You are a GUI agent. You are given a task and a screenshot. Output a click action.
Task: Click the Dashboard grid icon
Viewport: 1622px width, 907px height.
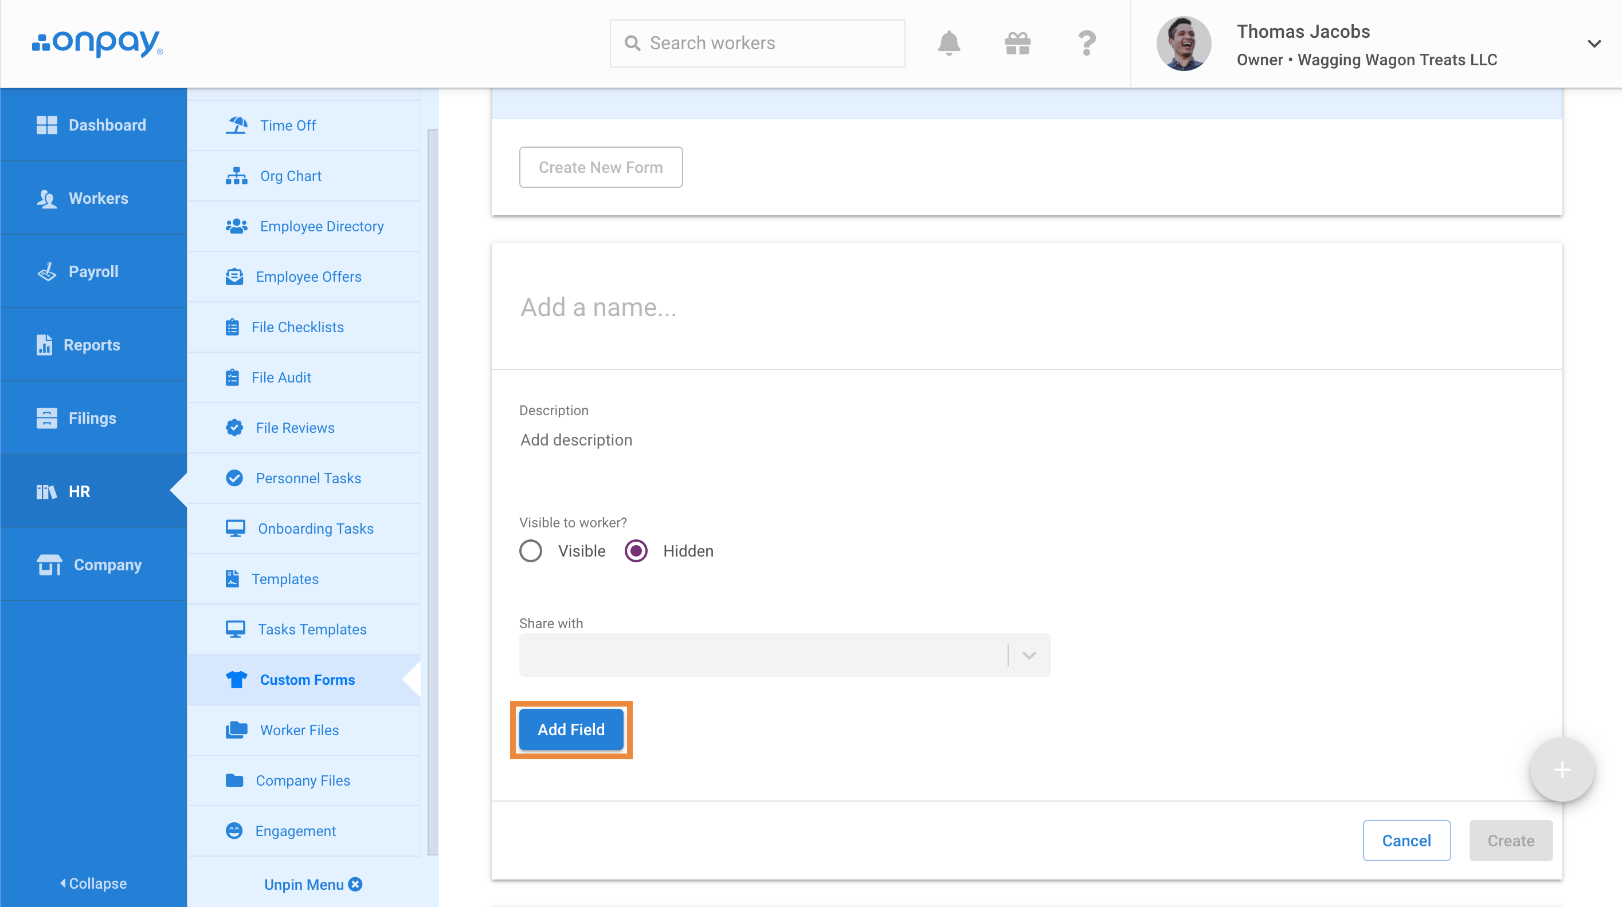coord(46,125)
